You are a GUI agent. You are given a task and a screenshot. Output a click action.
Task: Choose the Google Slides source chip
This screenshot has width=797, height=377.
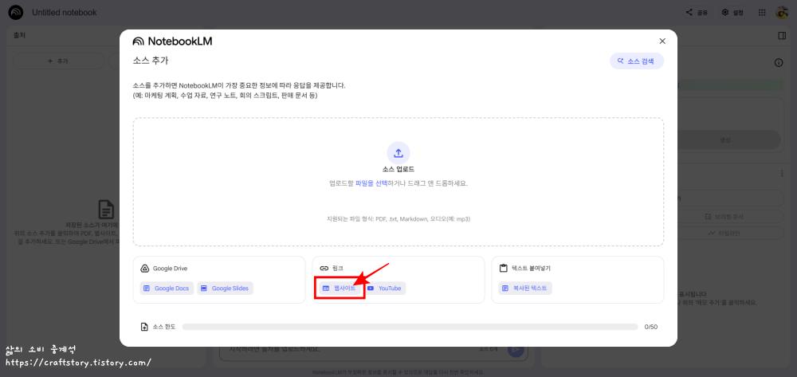pos(225,288)
